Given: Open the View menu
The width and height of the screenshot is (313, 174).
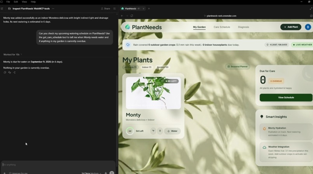Looking at the screenshot, I should coord(24,2).
